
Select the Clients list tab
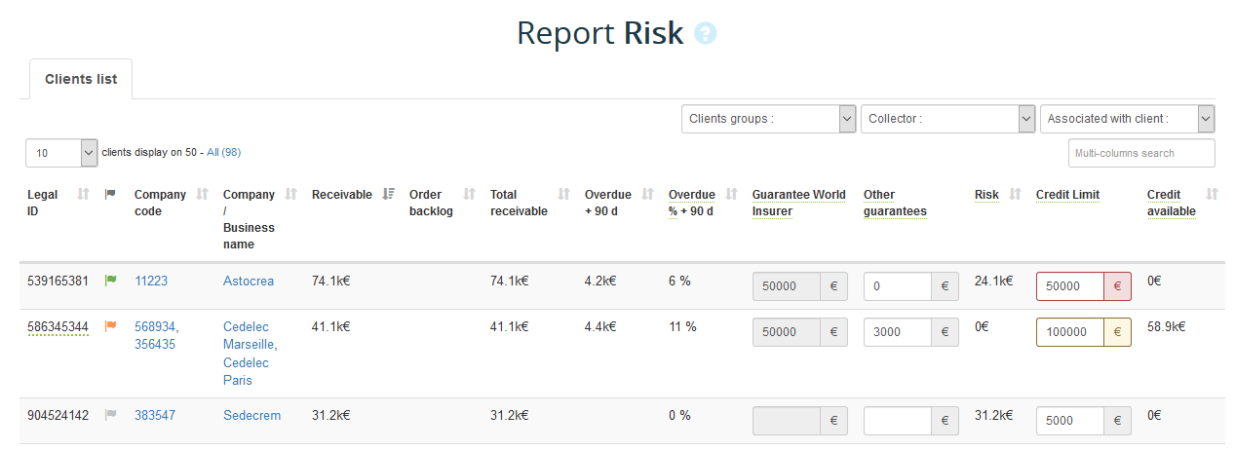point(81,80)
